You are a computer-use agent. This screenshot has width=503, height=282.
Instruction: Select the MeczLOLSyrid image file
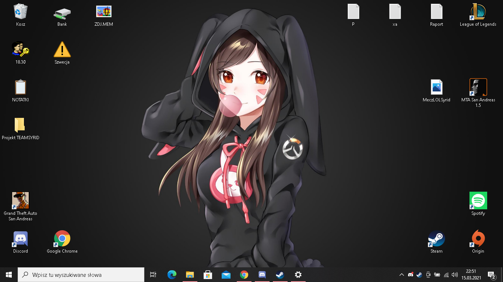(x=436, y=91)
